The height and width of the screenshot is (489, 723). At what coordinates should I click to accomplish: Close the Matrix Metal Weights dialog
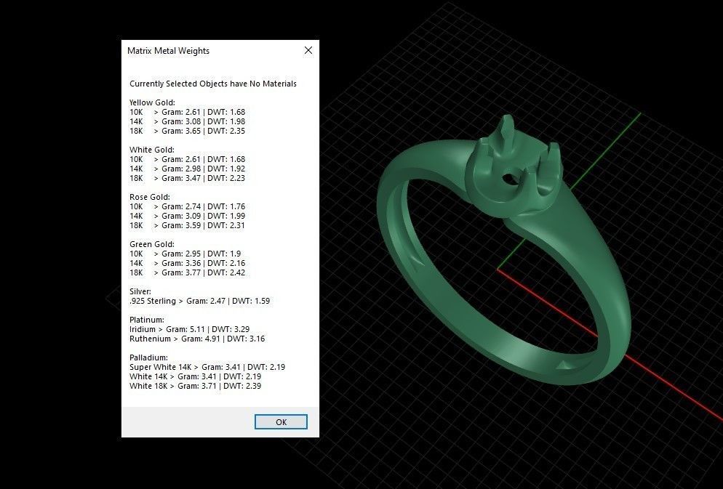click(x=308, y=50)
